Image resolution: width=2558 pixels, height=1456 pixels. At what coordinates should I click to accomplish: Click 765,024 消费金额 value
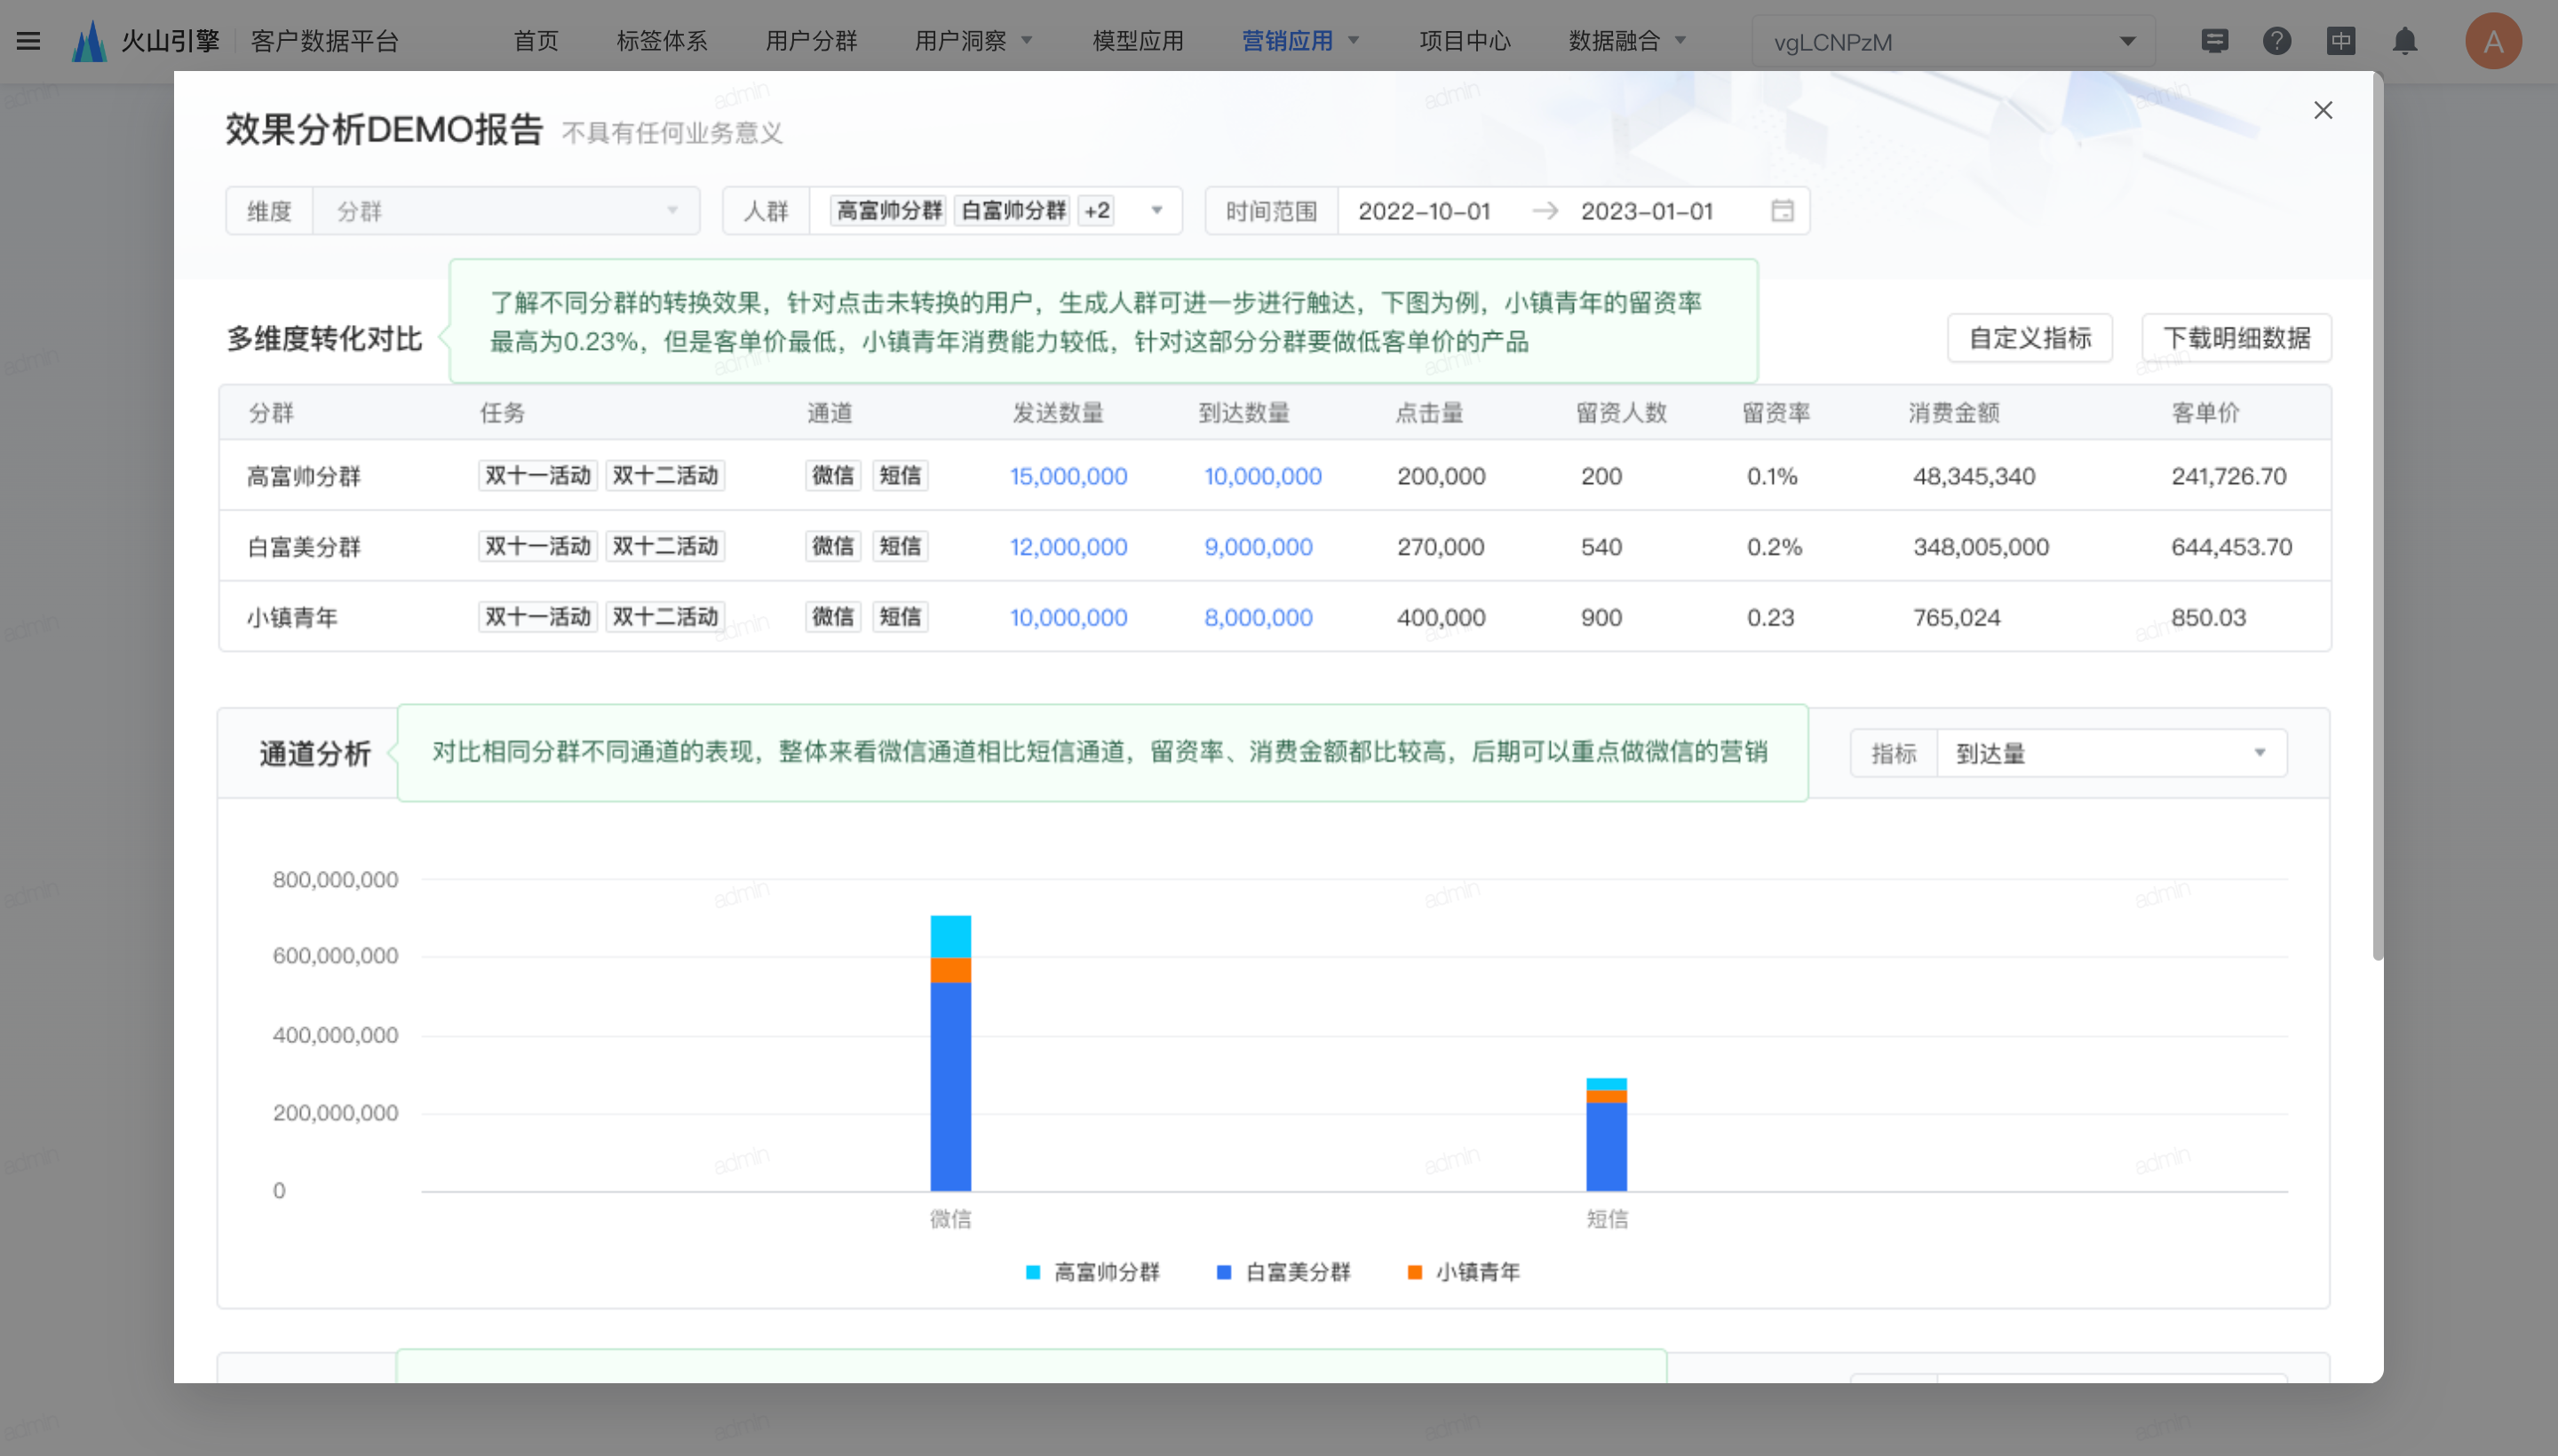point(1956,618)
